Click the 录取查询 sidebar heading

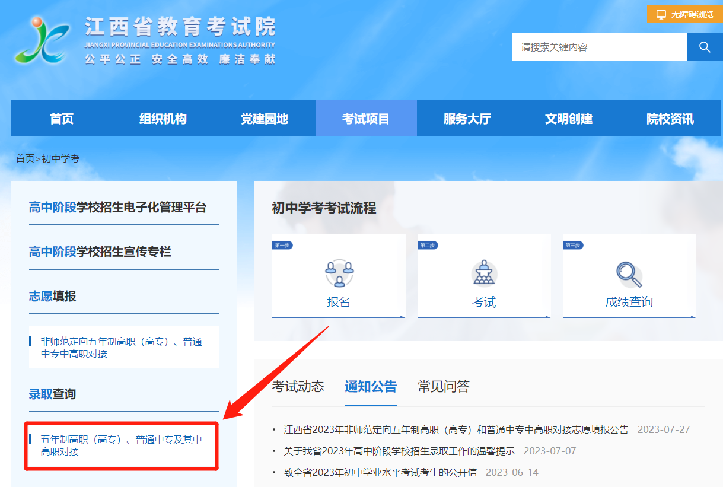pos(53,394)
